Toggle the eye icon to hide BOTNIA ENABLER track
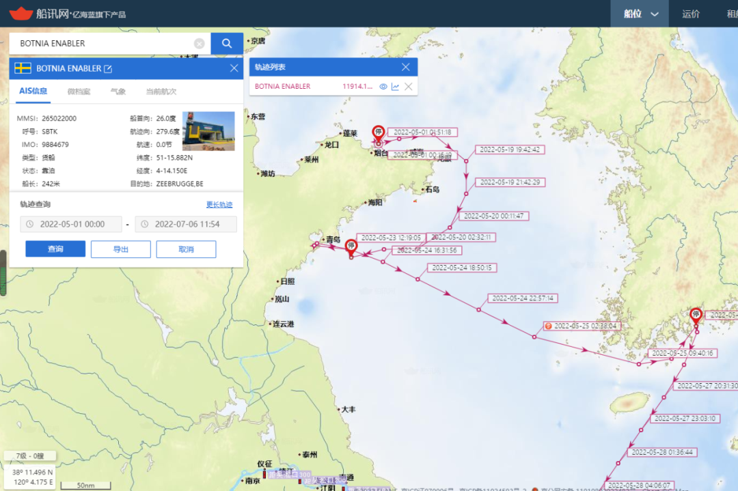Image resolution: width=738 pixels, height=491 pixels. 383,86
